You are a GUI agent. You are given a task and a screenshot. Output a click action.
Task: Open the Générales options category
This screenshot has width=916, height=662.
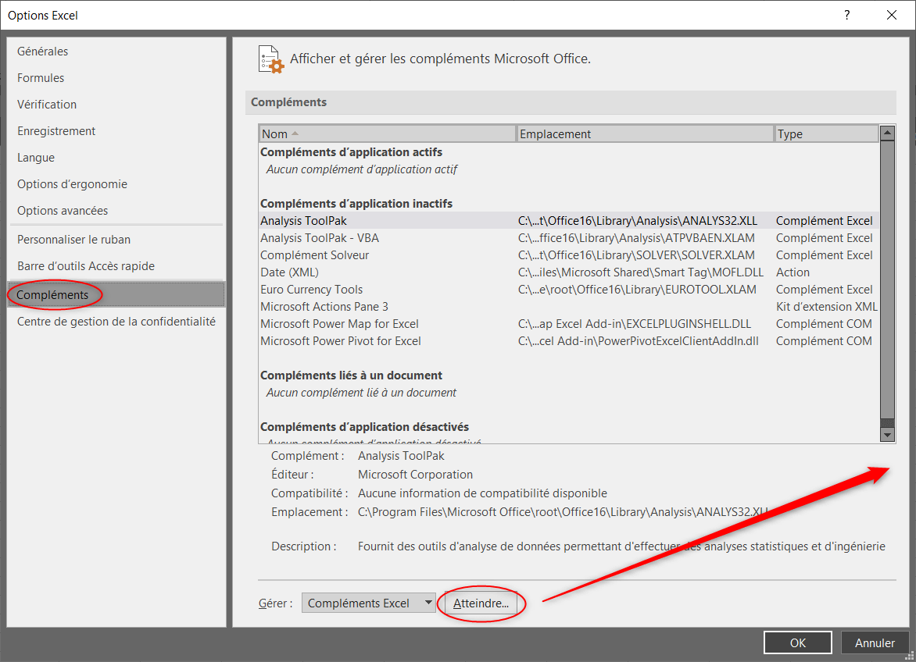click(x=43, y=52)
